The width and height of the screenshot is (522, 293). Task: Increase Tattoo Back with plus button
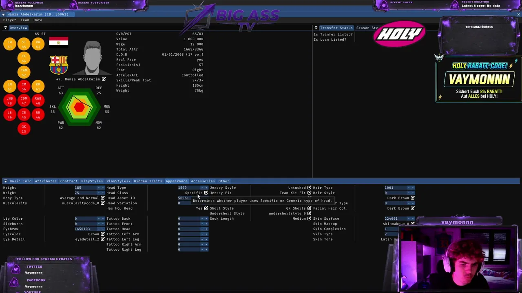[x=206, y=219]
